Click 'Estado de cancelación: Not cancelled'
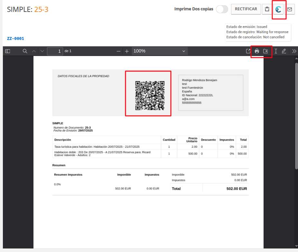298x252 pixels. click(x=255, y=37)
